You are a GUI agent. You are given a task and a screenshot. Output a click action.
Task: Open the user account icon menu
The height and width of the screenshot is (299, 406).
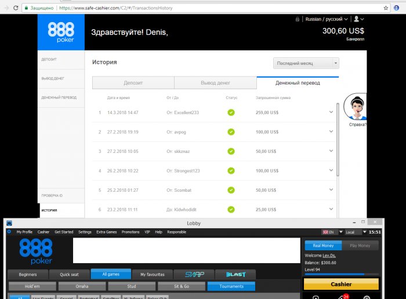click(358, 19)
